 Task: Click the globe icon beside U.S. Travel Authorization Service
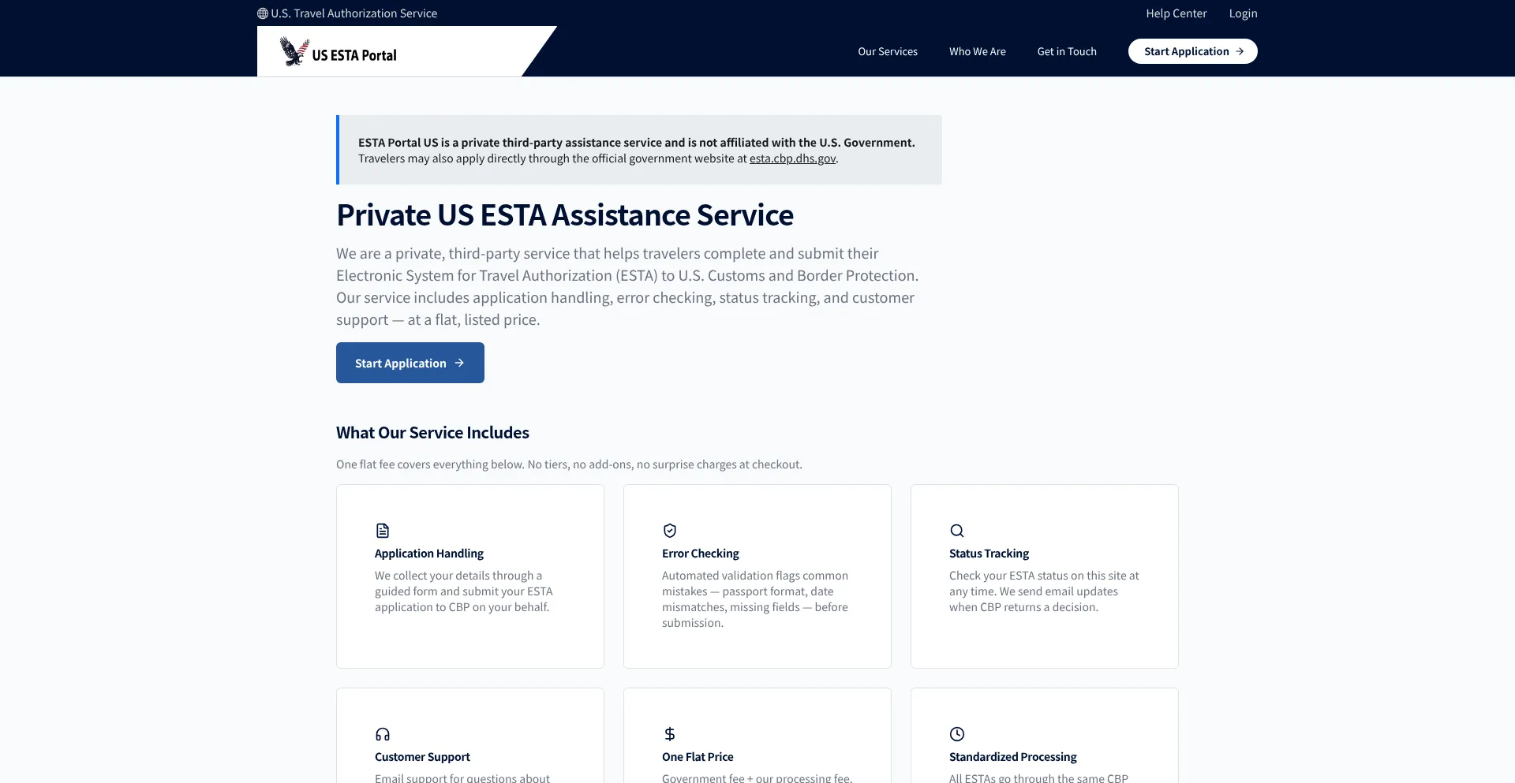tap(263, 13)
